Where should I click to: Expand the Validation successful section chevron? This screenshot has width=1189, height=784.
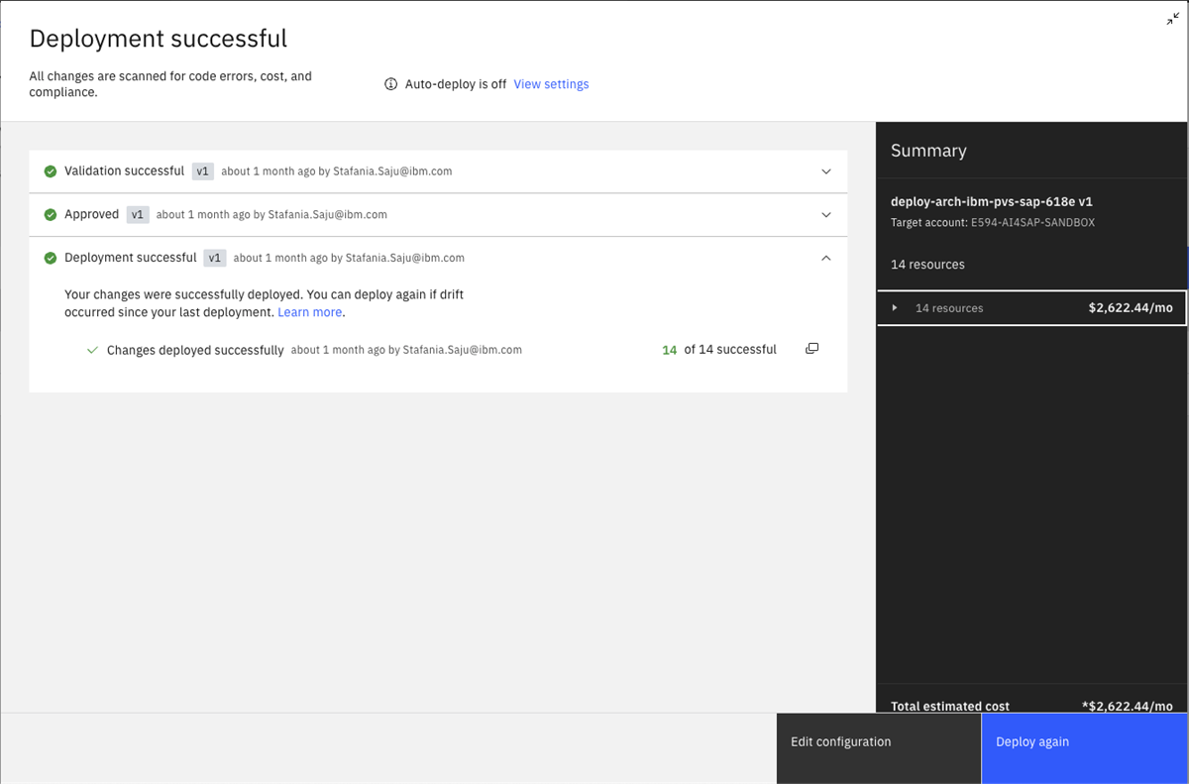[826, 171]
